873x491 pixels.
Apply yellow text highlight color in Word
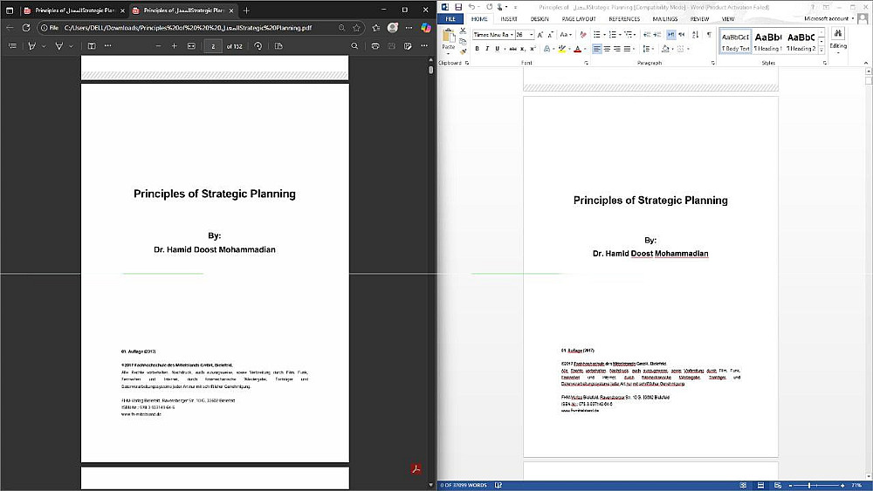pos(561,49)
